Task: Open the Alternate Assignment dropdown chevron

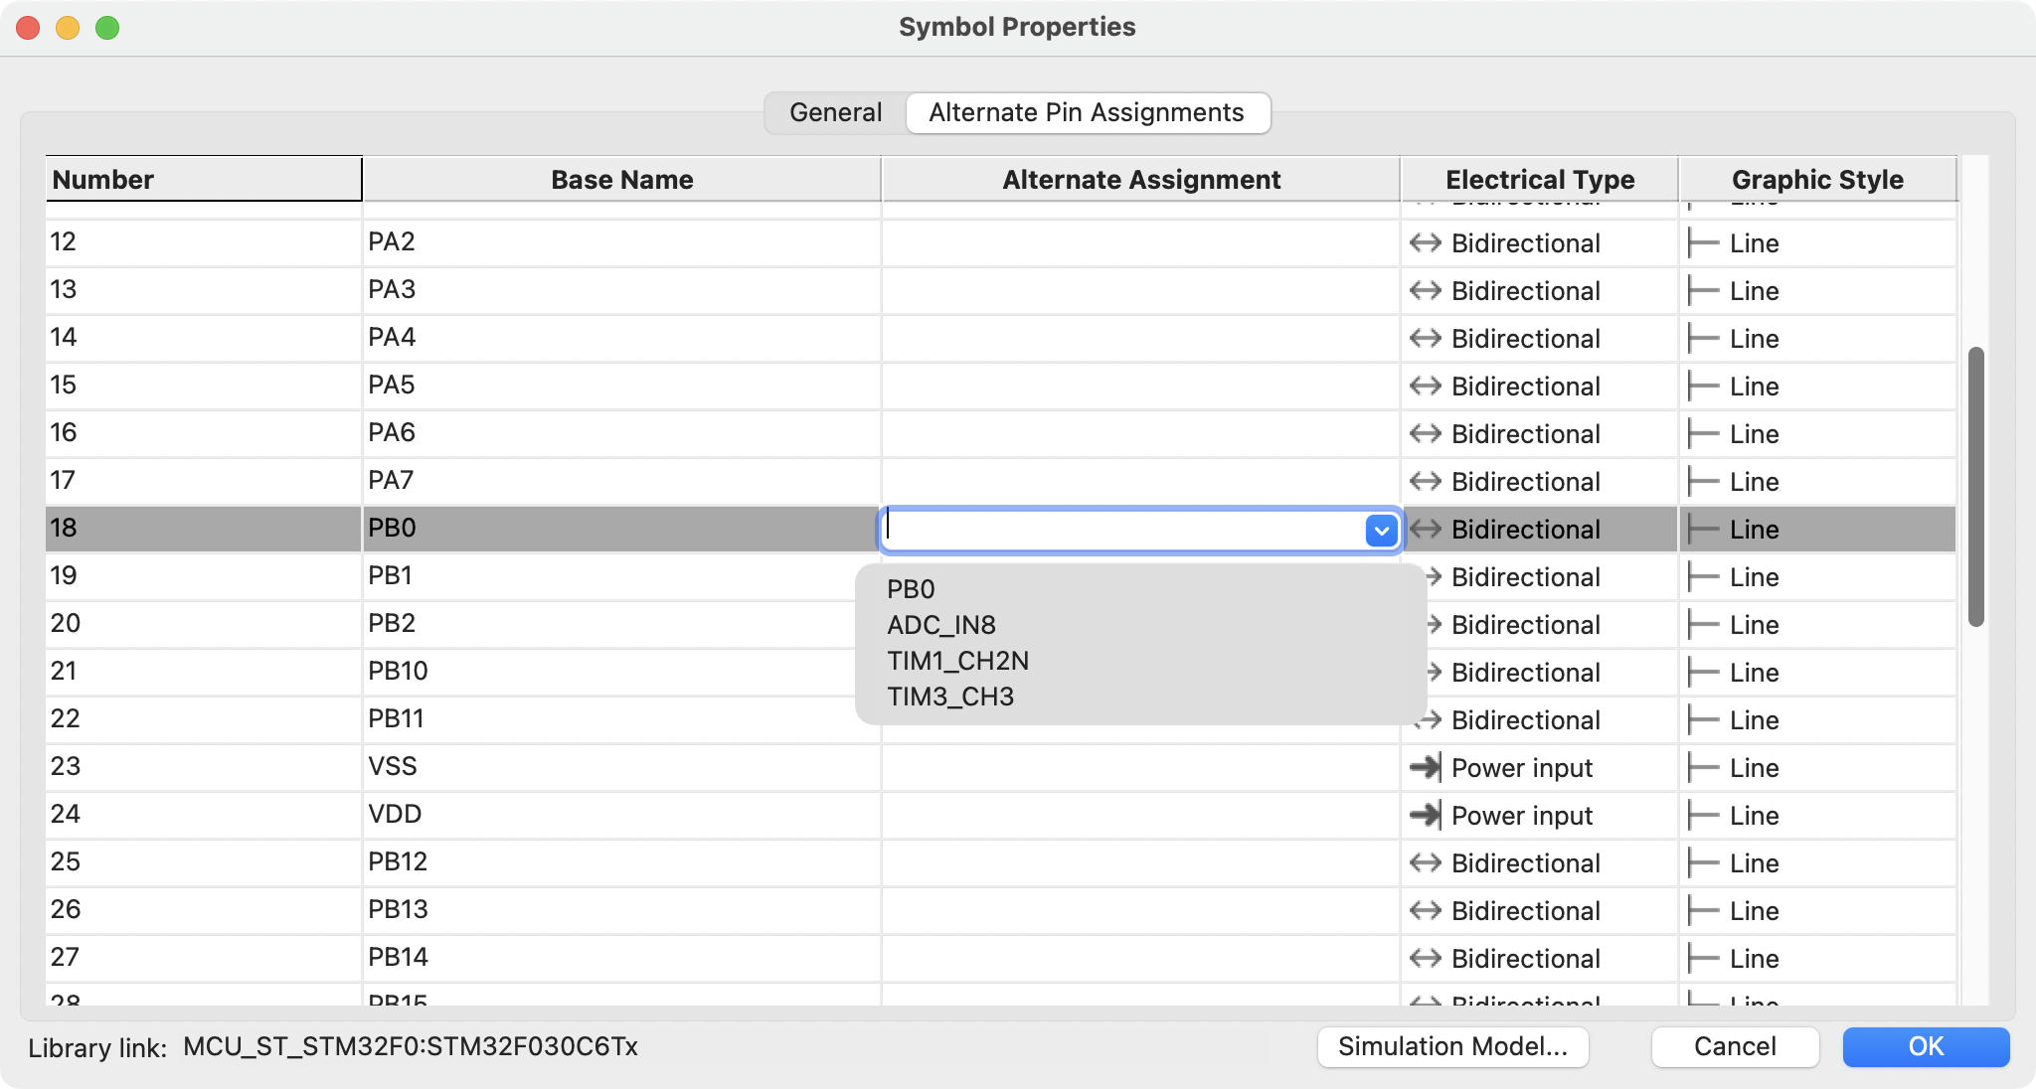Action: 1379,531
